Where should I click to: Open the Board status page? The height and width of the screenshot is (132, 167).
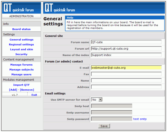(21, 29)
